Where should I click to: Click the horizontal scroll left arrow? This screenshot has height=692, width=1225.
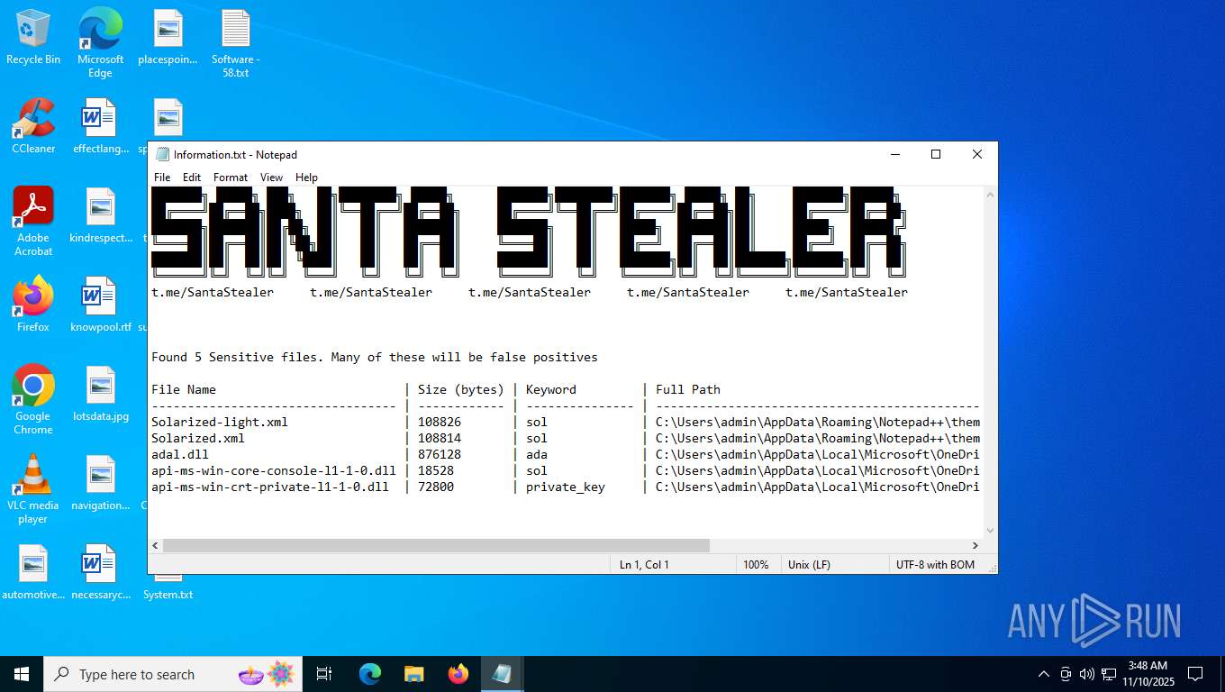point(156,545)
